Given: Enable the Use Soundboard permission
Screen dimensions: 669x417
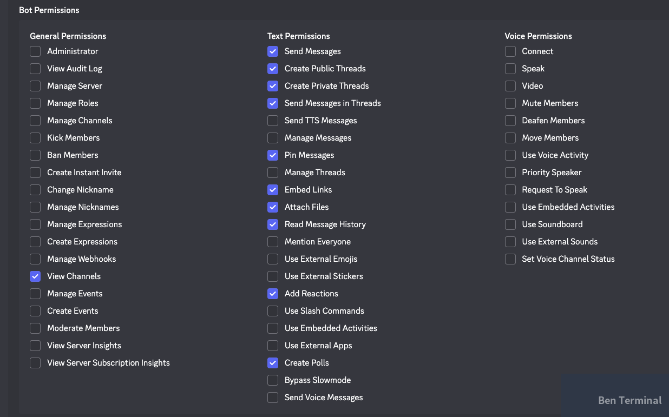Looking at the screenshot, I should 510,224.
